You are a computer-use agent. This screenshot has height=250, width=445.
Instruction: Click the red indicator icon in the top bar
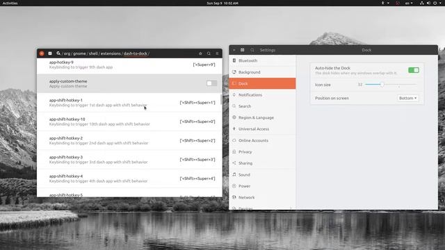tap(398, 3)
